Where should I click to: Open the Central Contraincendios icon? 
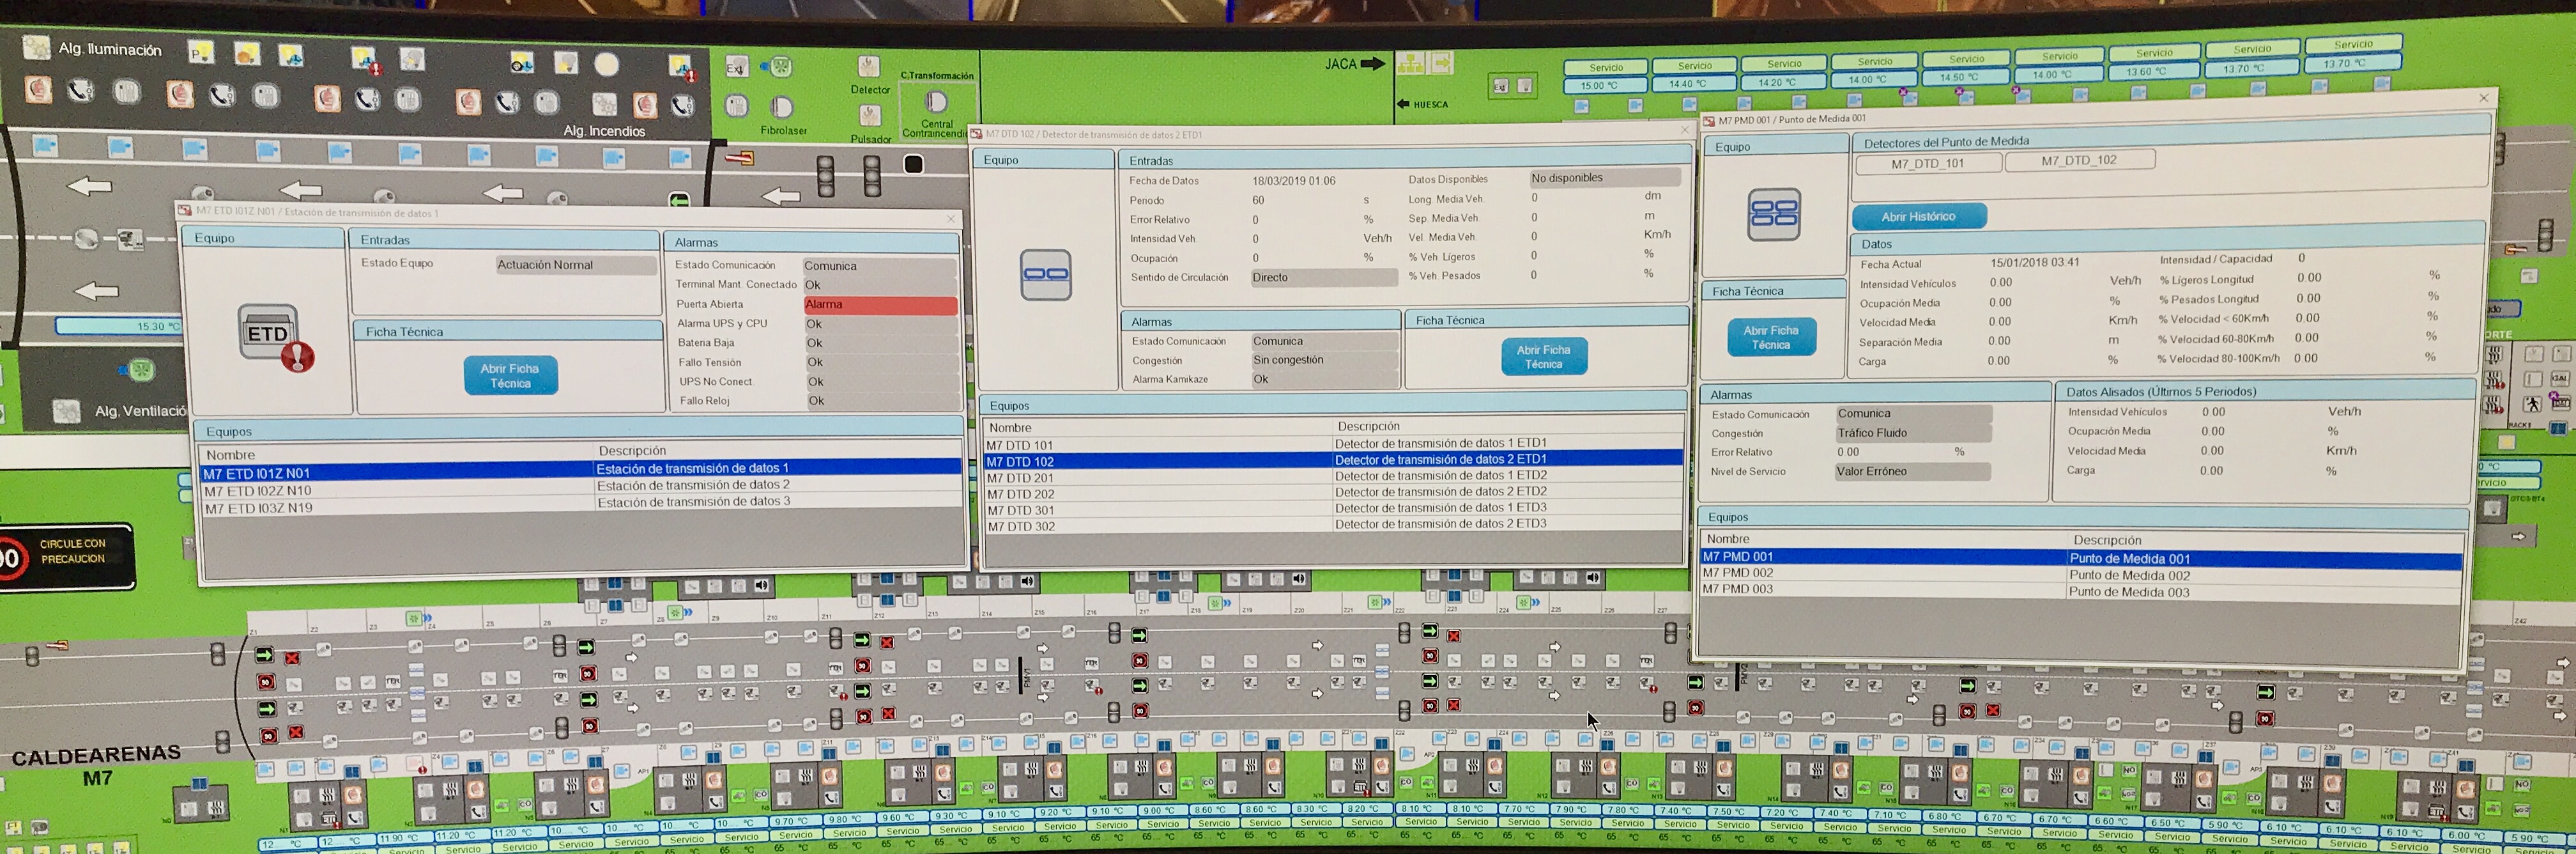pyautogui.click(x=936, y=102)
